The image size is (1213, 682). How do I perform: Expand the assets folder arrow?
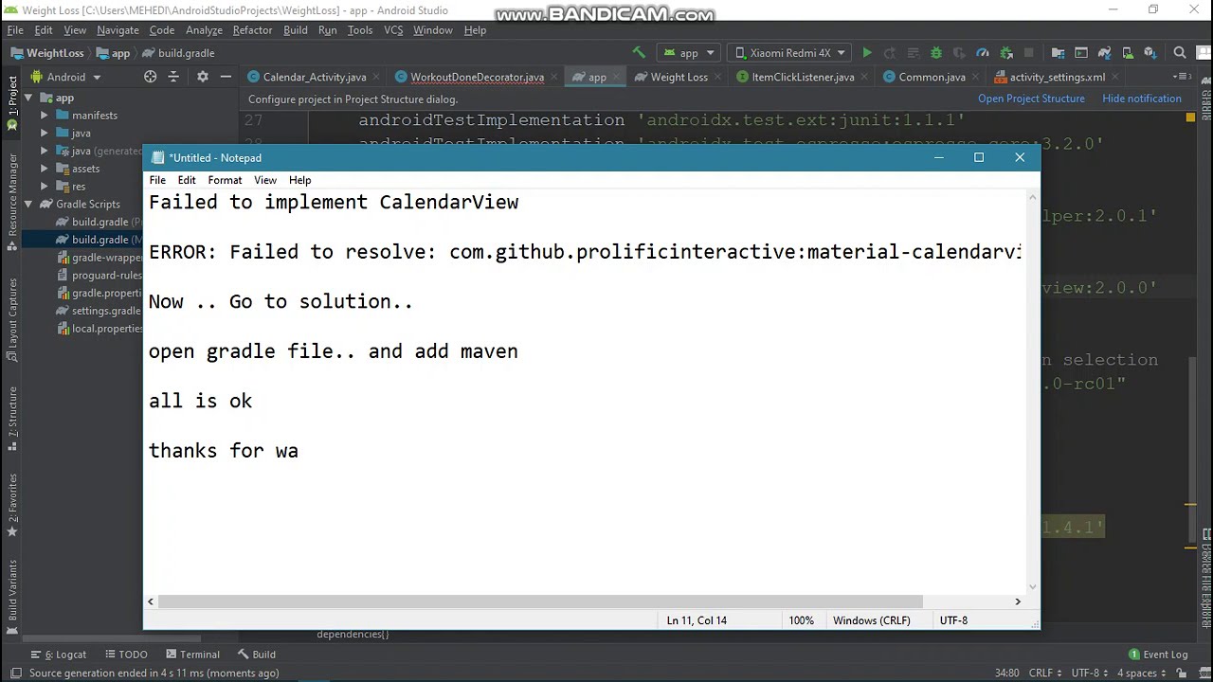pos(45,169)
